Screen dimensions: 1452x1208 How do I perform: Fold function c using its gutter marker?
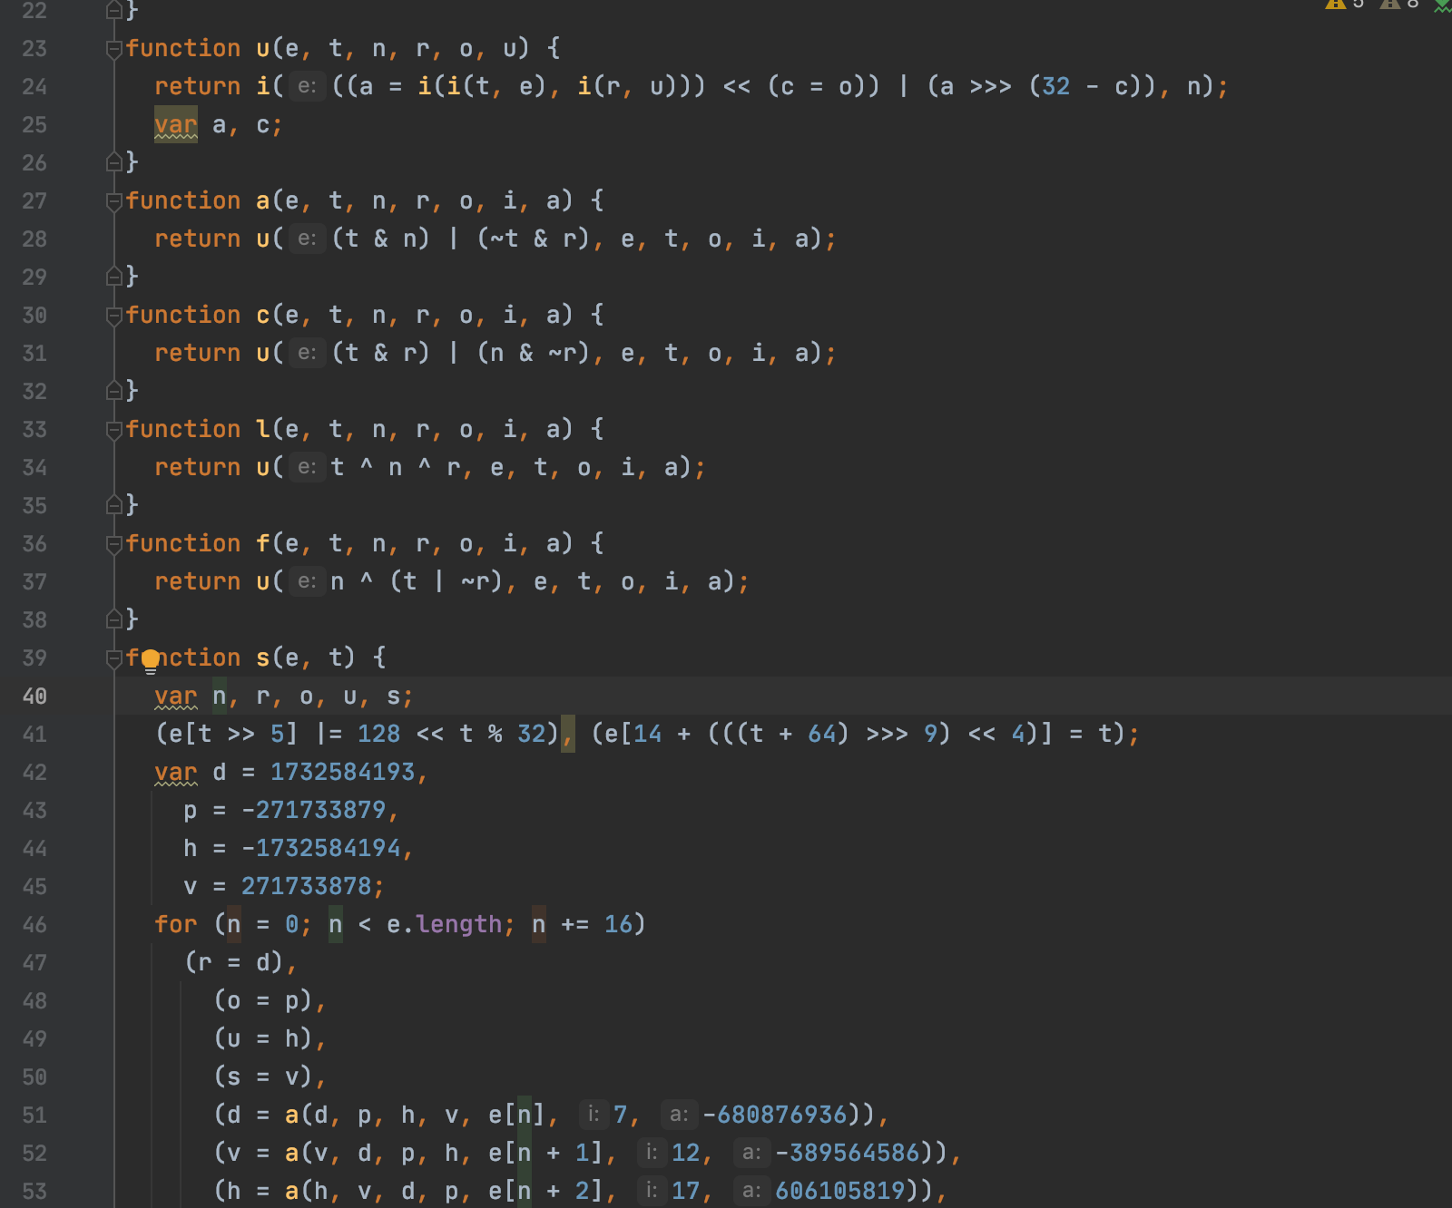pyautogui.click(x=114, y=316)
